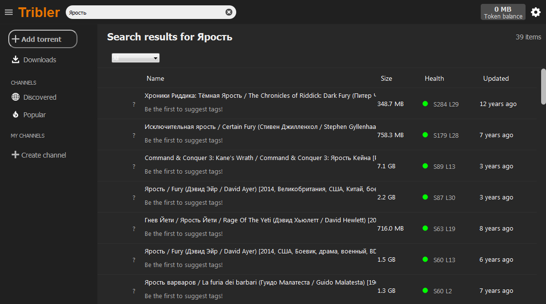Sort results by Health column
This screenshot has height=304, width=546.
pos(434,79)
